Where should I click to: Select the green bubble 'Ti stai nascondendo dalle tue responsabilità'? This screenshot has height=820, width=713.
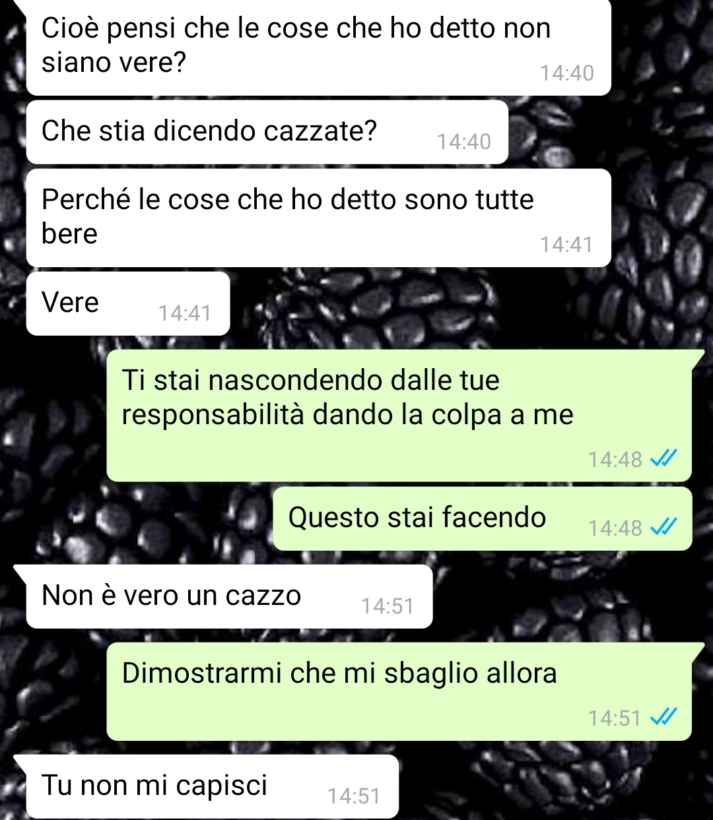pyautogui.click(x=399, y=415)
